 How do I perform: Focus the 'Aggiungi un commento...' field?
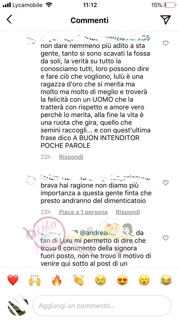[102, 306]
